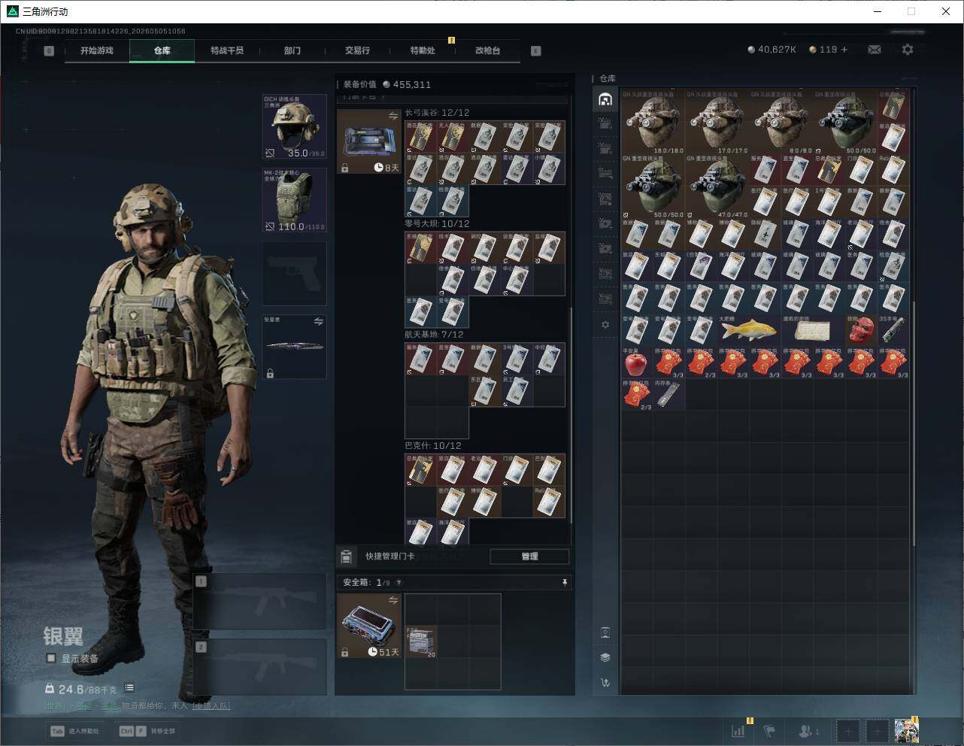Click the 快捷管理门卡 keycard icon
Image resolution: width=964 pixels, height=746 pixels.
click(x=347, y=556)
